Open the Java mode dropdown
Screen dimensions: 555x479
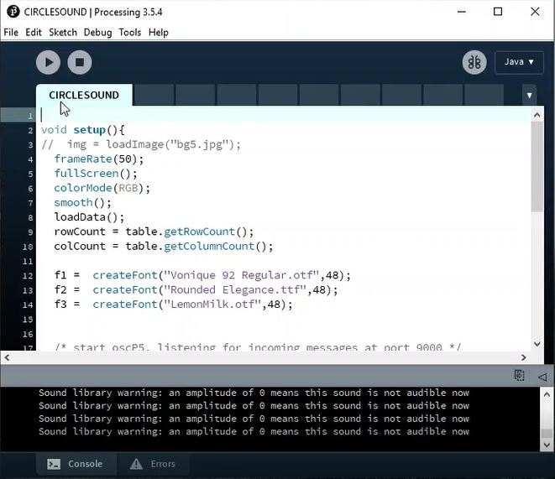pyautogui.click(x=519, y=62)
